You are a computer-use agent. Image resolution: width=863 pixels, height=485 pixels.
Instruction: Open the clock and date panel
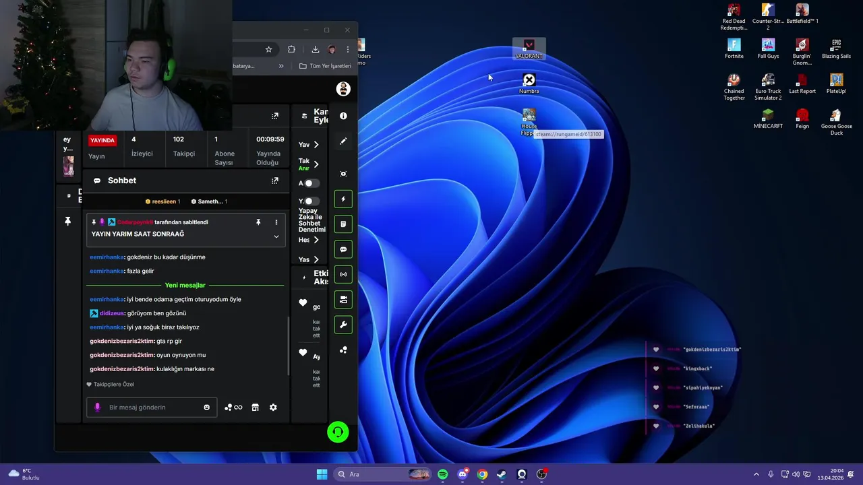click(831, 474)
